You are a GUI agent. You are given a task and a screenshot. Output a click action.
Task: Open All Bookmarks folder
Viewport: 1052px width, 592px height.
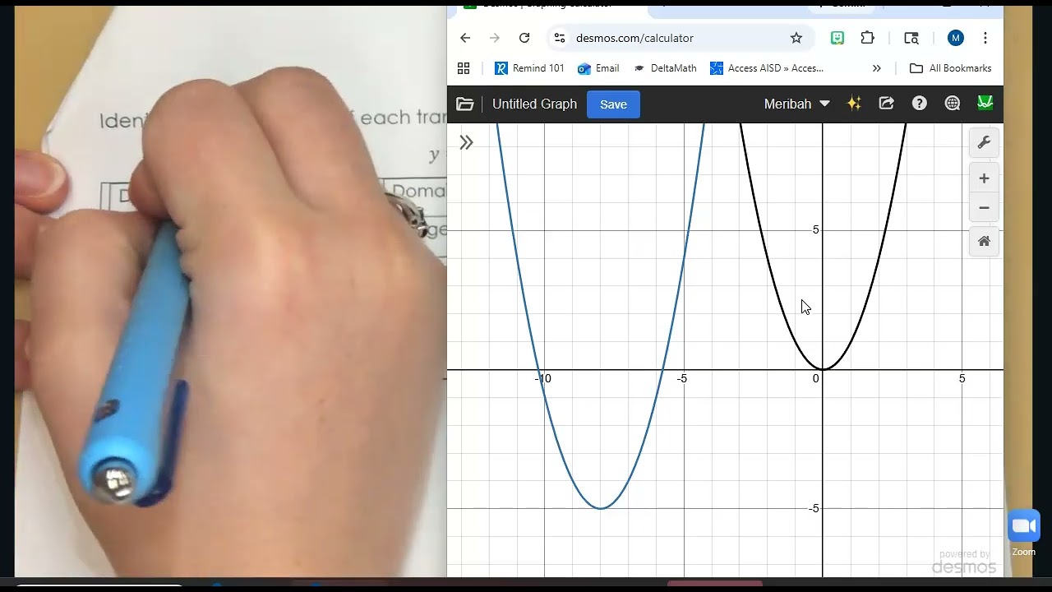[951, 68]
